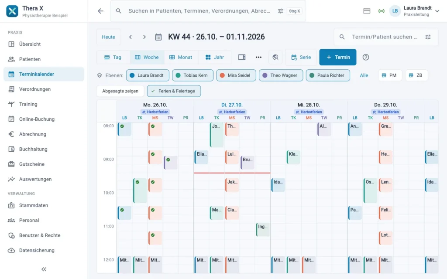Open Stammdaten in the sidebar
The image size is (447, 279).
click(44, 205)
